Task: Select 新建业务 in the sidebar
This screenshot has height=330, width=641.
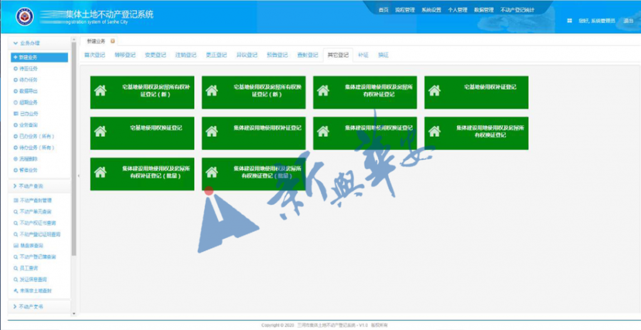Action: (33, 57)
